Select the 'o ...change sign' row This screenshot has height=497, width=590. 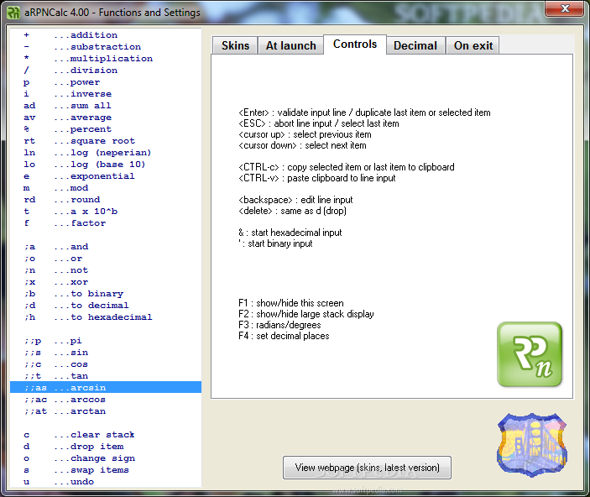coord(106,458)
